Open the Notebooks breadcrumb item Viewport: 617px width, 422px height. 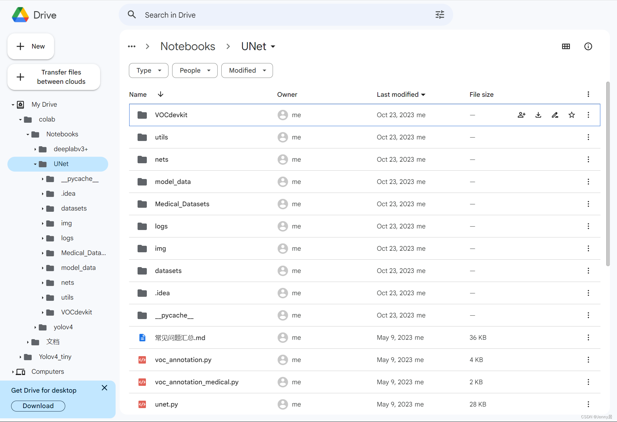[188, 46]
